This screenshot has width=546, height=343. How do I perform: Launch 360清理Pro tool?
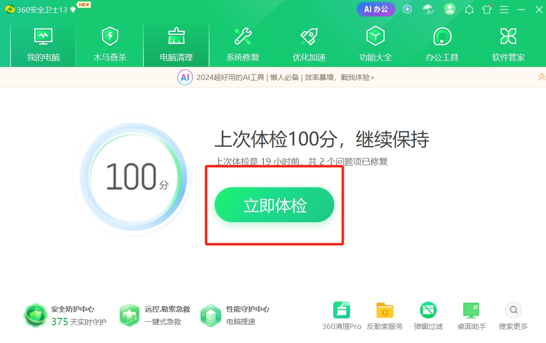tap(341, 316)
